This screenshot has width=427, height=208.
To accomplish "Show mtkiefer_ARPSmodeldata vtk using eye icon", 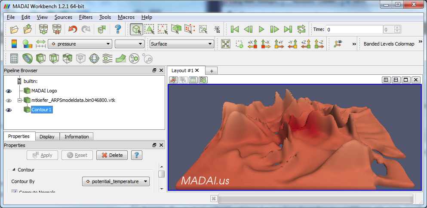I will [9, 101].
